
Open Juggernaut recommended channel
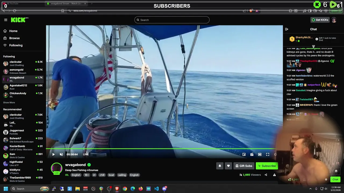point(23,132)
